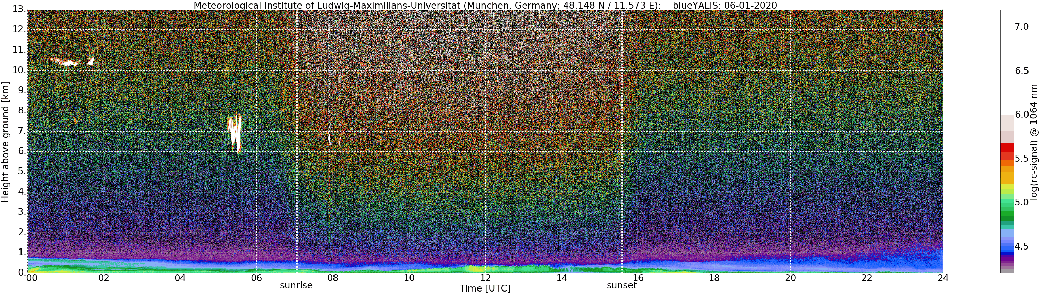Click the dotted sunset marker line

tap(622, 142)
